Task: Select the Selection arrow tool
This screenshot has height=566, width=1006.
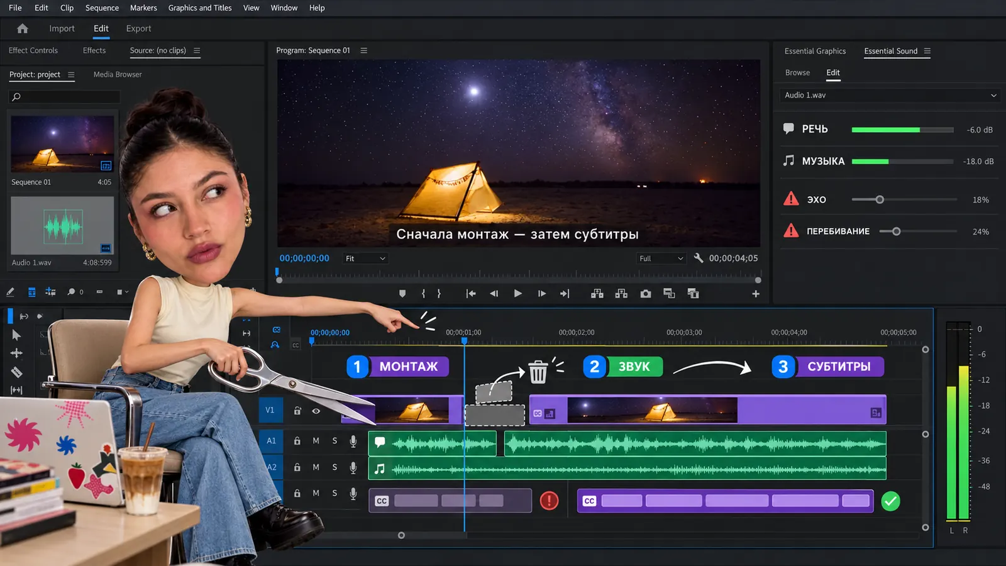Action: click(x=16, y=335)
